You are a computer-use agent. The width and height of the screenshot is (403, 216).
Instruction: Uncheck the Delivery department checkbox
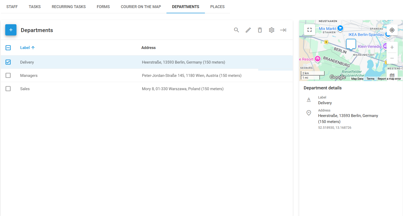click(x=8, y=62)
